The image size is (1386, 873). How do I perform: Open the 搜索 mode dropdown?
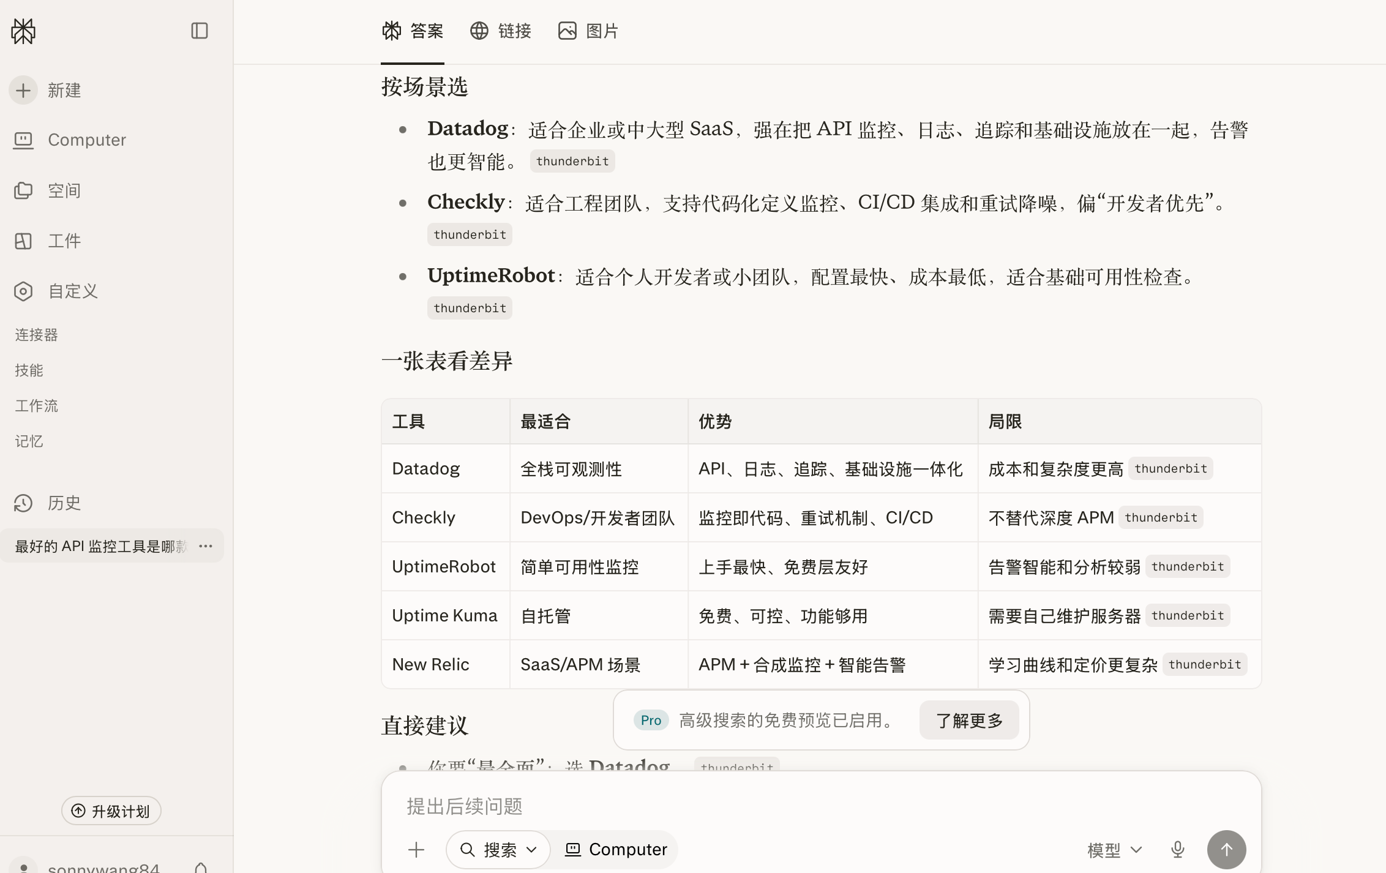[x=498, y=850]
